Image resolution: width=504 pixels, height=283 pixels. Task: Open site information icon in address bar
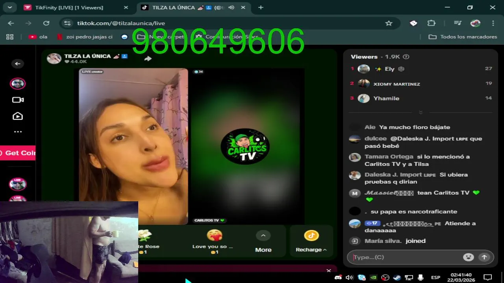tap(67, 23)
